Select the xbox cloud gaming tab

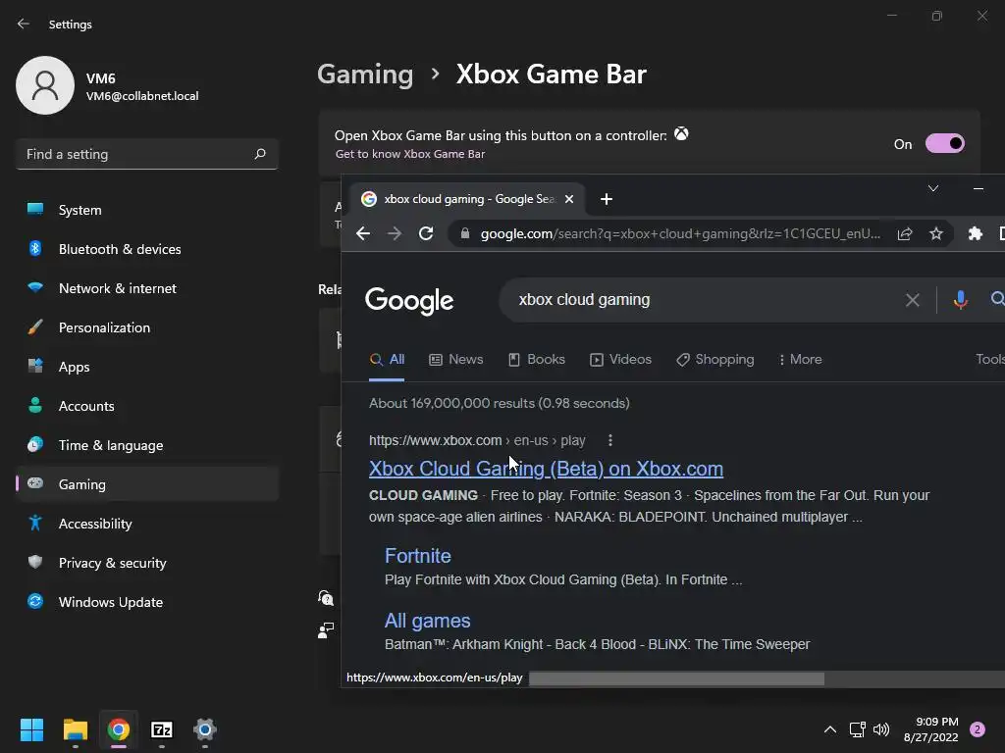pyautogui.click(x=468, y=199)
